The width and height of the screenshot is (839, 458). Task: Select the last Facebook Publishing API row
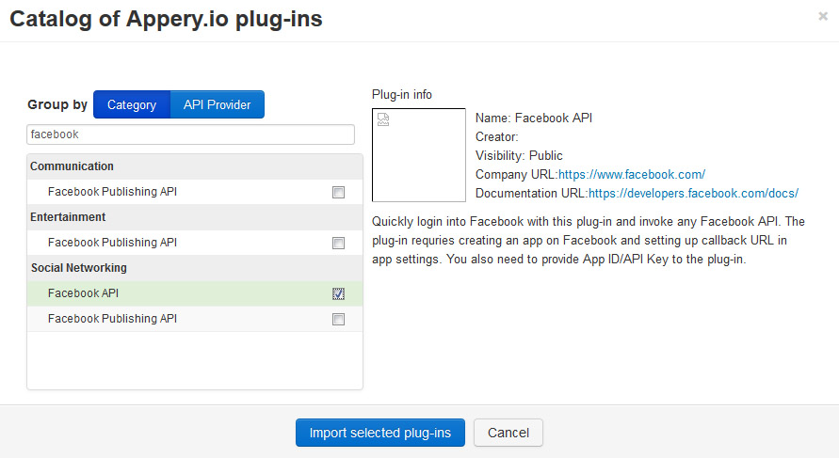click(195, 319)
